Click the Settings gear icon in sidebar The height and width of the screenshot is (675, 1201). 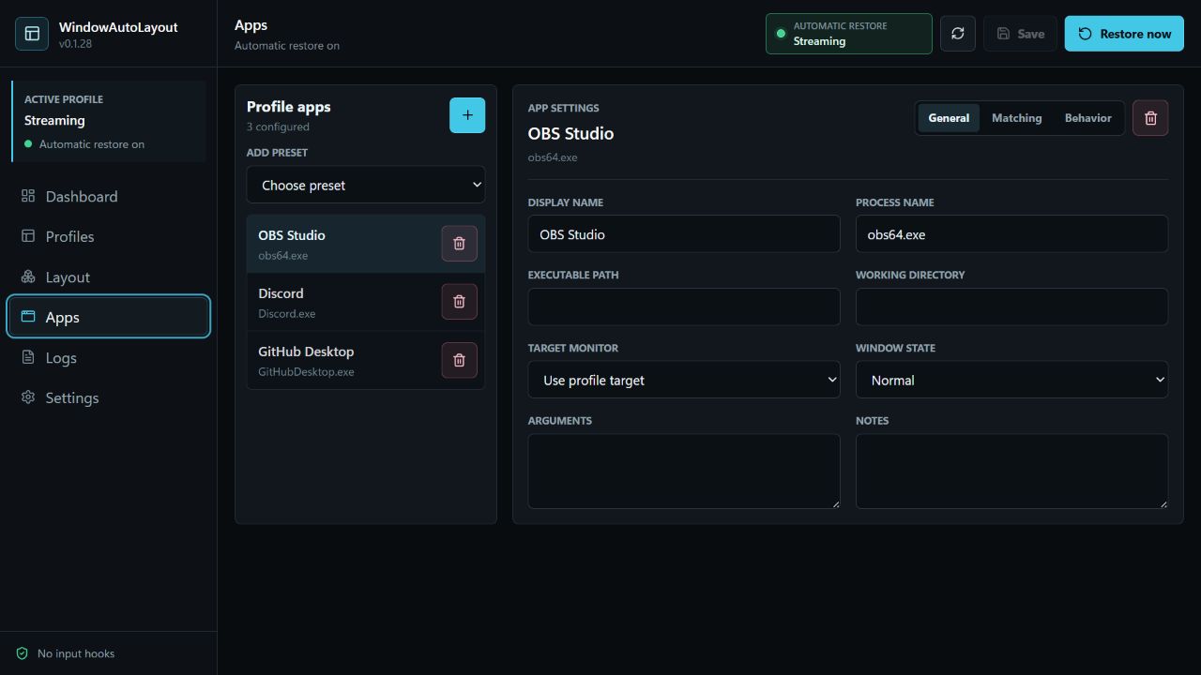(28, 397)
